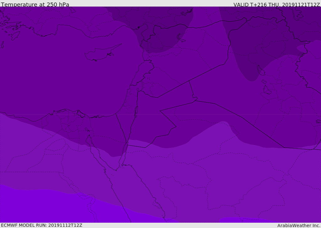The width and height of the screenshot is (321, 228).
Task: Click the 'ArabiaWeather Inc.' credit text
Action: [x=298, y=225]
